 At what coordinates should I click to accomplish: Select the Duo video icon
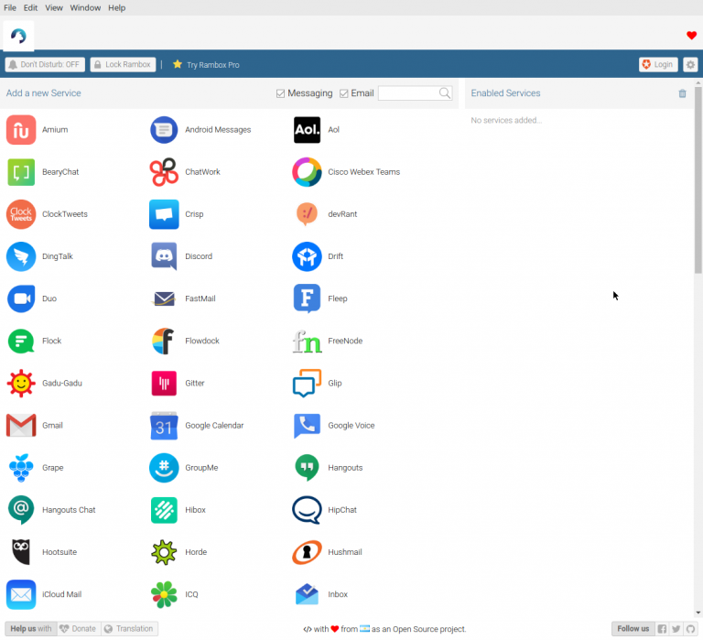(x=21, y=298)
